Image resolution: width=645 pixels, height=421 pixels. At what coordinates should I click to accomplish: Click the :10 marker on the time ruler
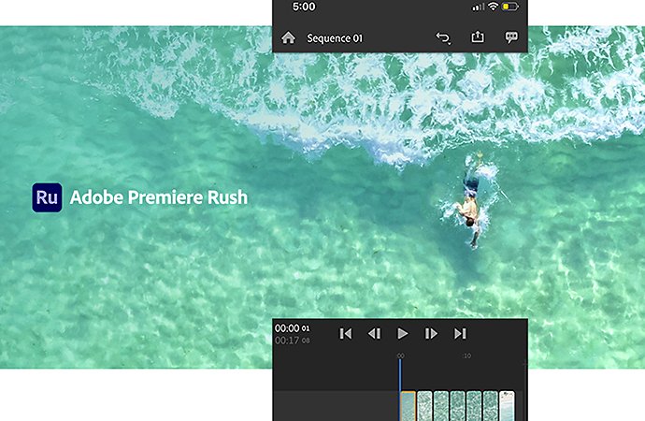pos(466,356)
